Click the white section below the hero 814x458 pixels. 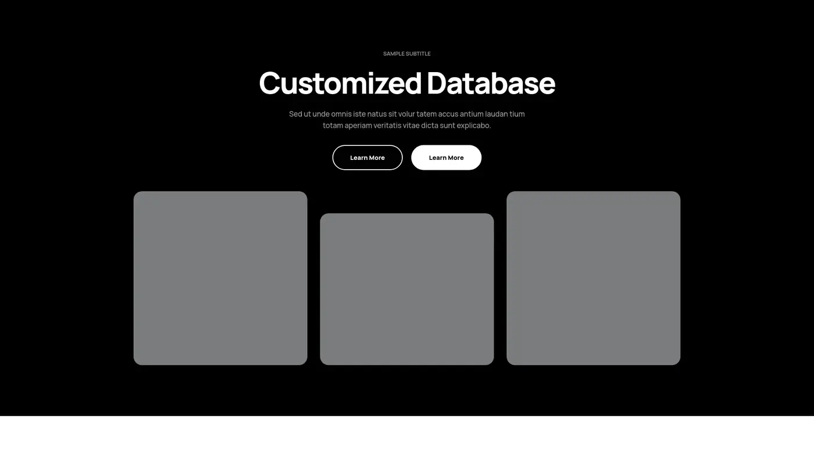click(x=407, y=437)
